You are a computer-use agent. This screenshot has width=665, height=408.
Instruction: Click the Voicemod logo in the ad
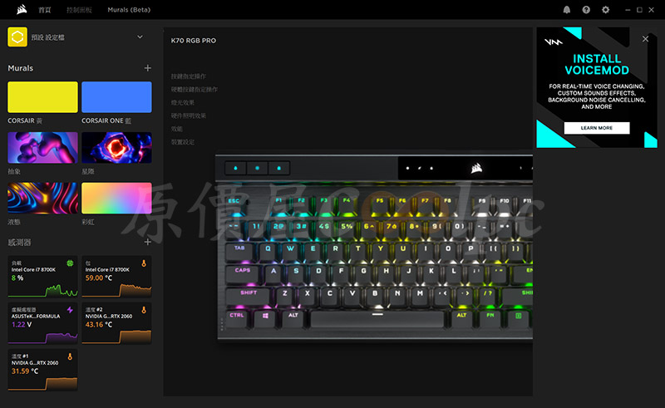coord(554,42)
